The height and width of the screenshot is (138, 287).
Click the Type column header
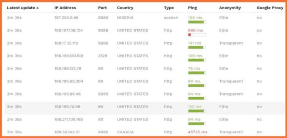(x=169, y=8)
